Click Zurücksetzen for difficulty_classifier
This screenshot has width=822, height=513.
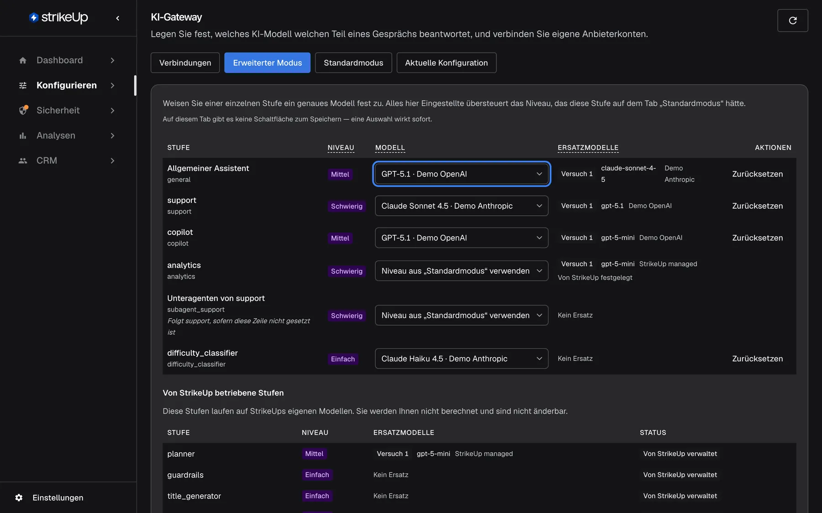pos(757,358)
